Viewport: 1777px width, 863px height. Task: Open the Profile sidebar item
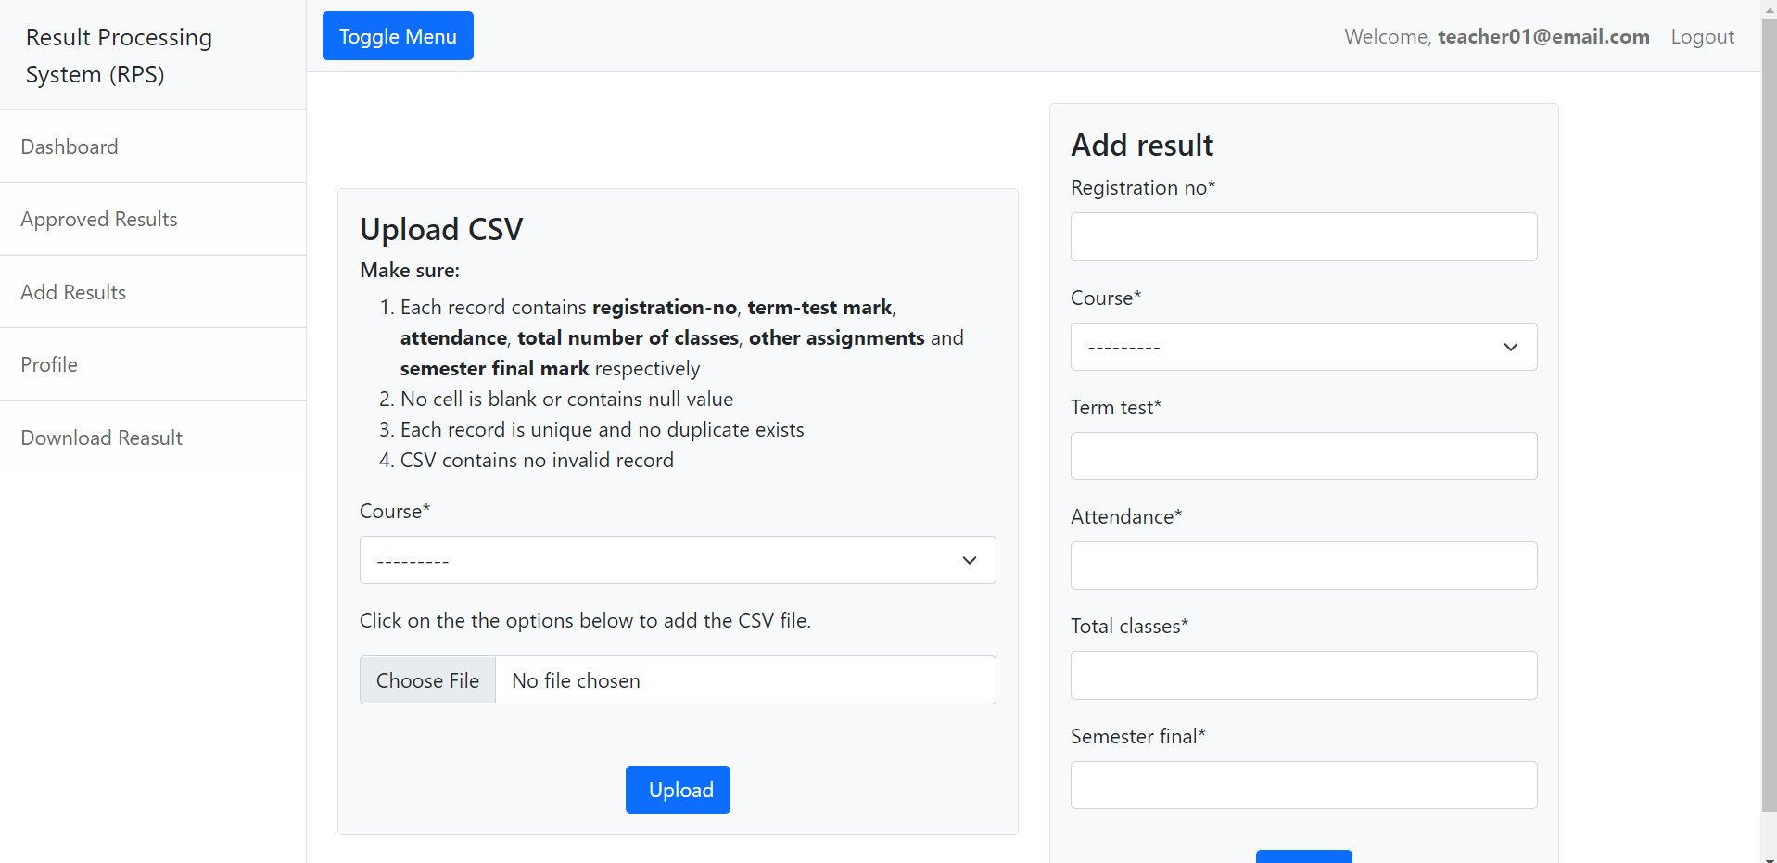tap(49, 364)
